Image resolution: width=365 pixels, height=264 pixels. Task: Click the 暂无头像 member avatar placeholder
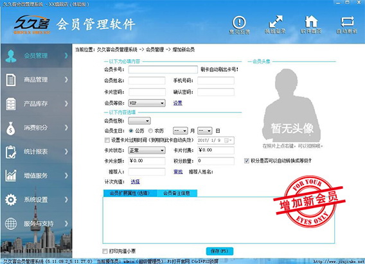click(292, 105)
